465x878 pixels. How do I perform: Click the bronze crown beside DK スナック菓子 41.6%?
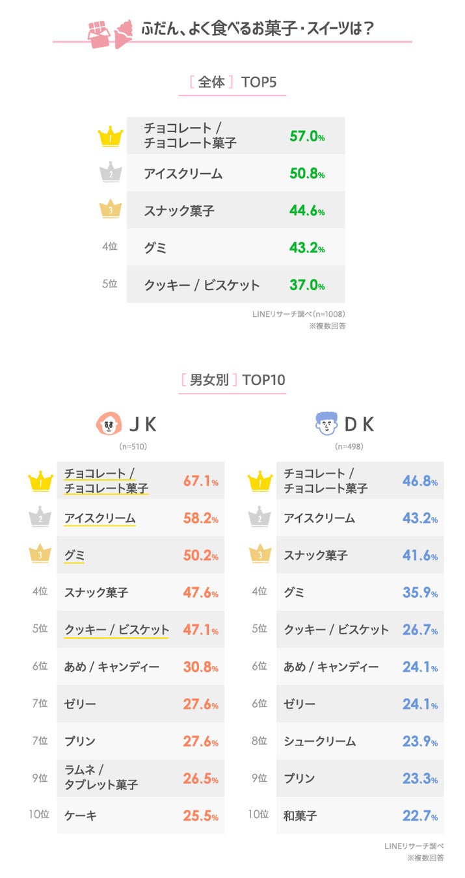pyautogui.click(x=260, y=555)
